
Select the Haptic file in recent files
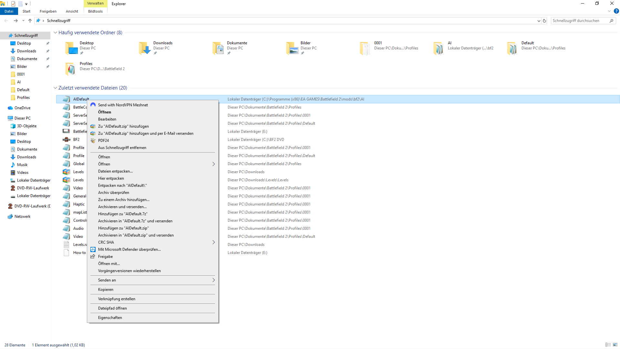point(79,204)
